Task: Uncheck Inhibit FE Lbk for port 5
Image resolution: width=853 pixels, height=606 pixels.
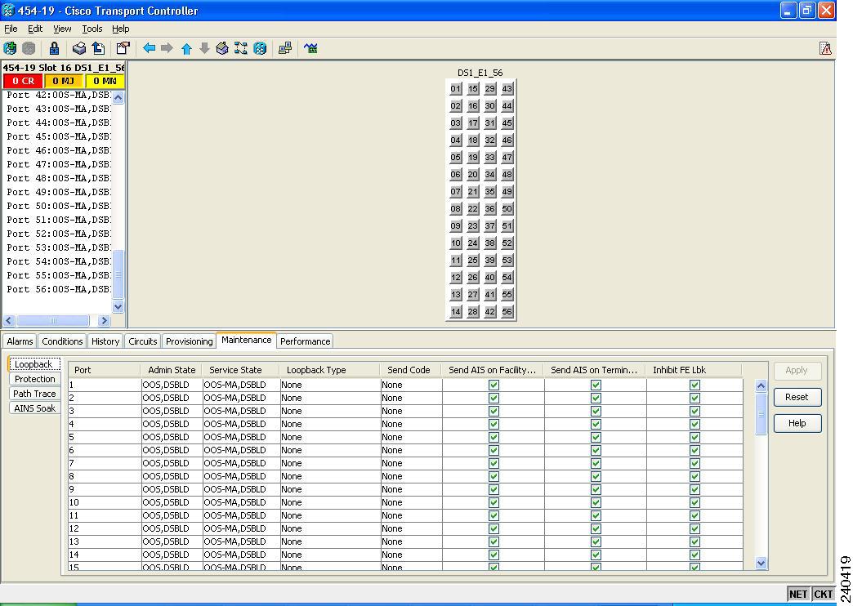Action: click(694, 437)
